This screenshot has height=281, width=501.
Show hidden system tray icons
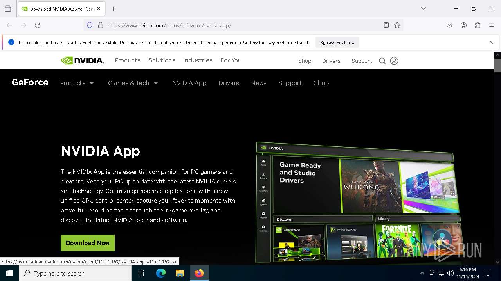tap(422, 273)
